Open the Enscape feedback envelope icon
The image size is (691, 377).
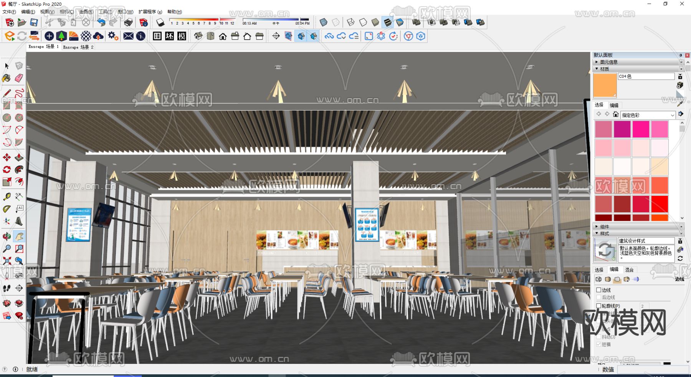128,36
